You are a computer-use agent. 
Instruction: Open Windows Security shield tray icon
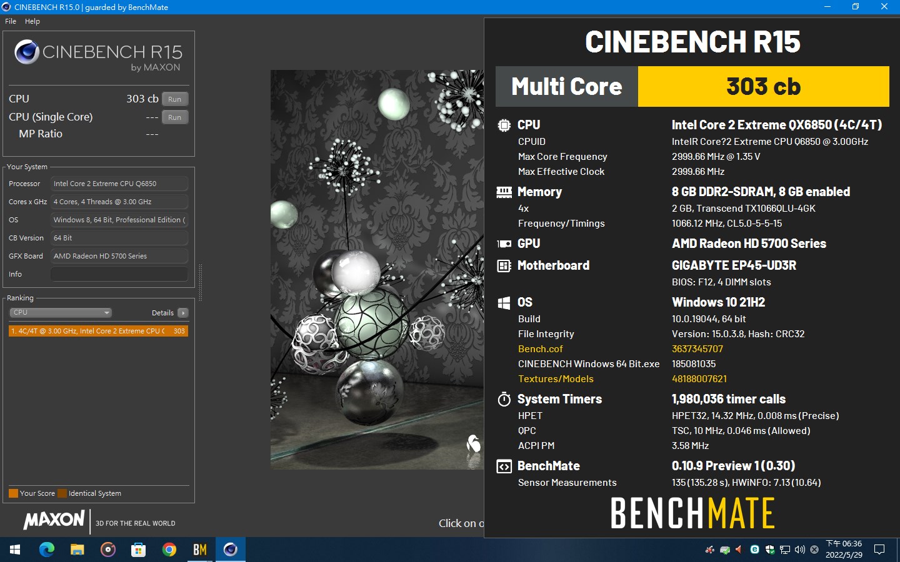pyautogui.click(x=770, y=550)
